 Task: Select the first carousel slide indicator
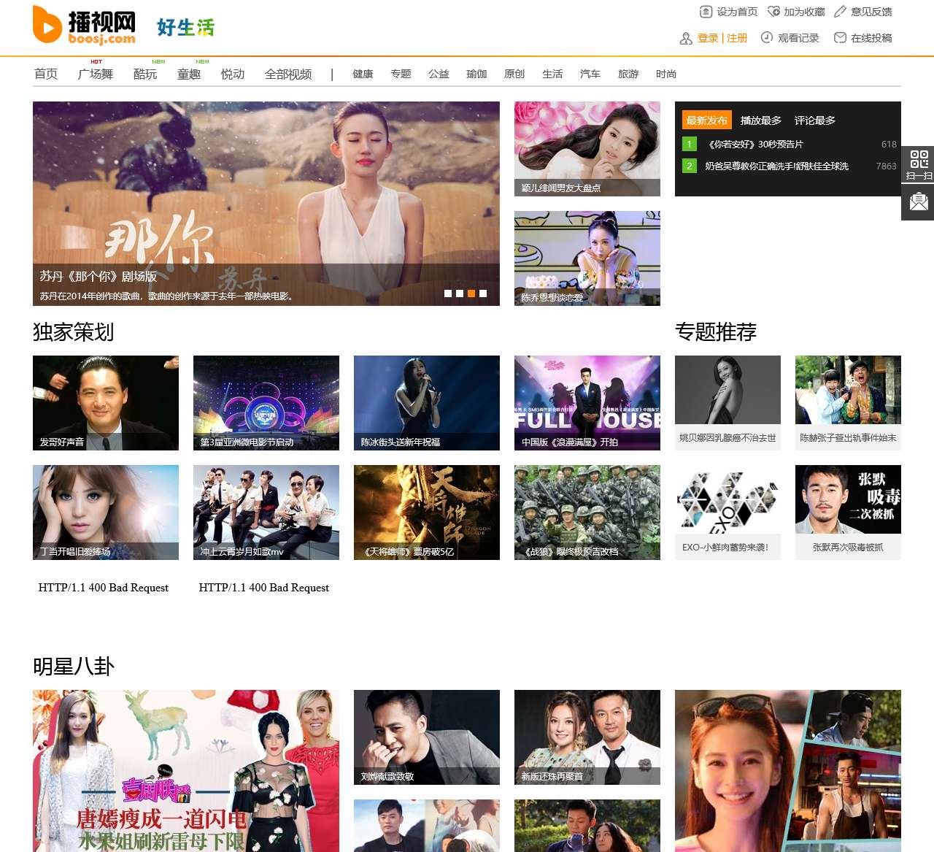coord(448,293)
